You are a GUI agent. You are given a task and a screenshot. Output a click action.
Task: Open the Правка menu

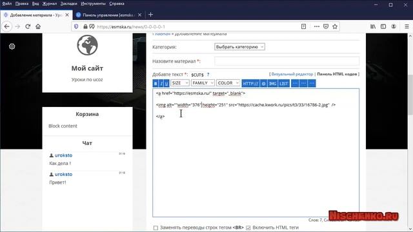point(21,4)
